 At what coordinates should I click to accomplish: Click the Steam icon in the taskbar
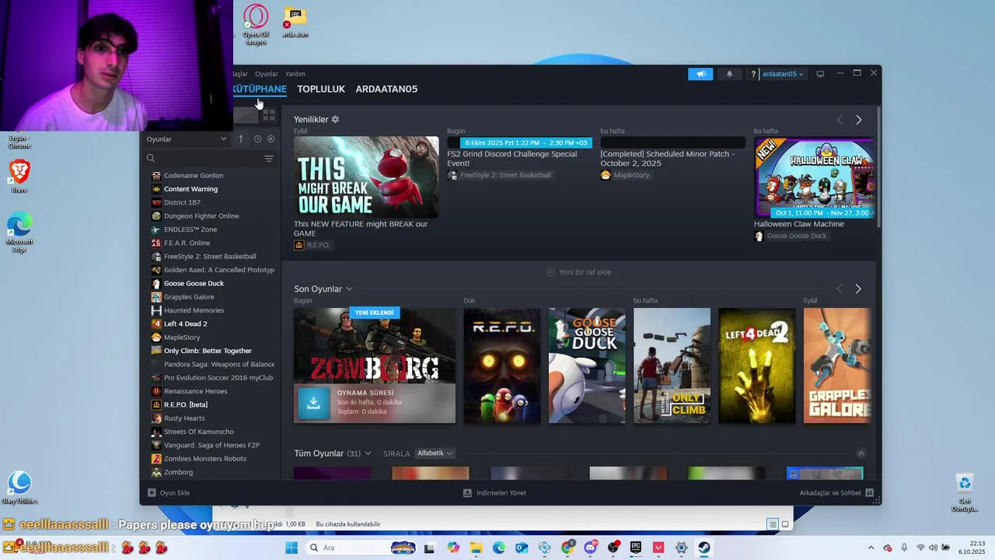703,548
